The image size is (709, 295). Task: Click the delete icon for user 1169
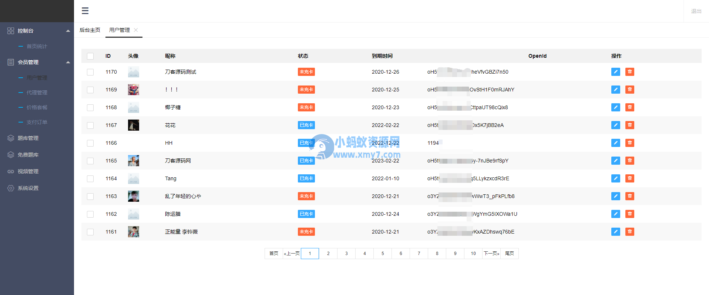tap(629, 90)
